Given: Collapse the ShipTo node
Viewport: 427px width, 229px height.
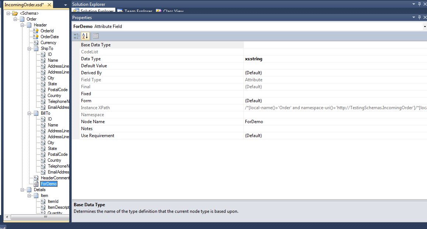Looking at the screenshot, I should pyautogui.click(x=29, y=49).
